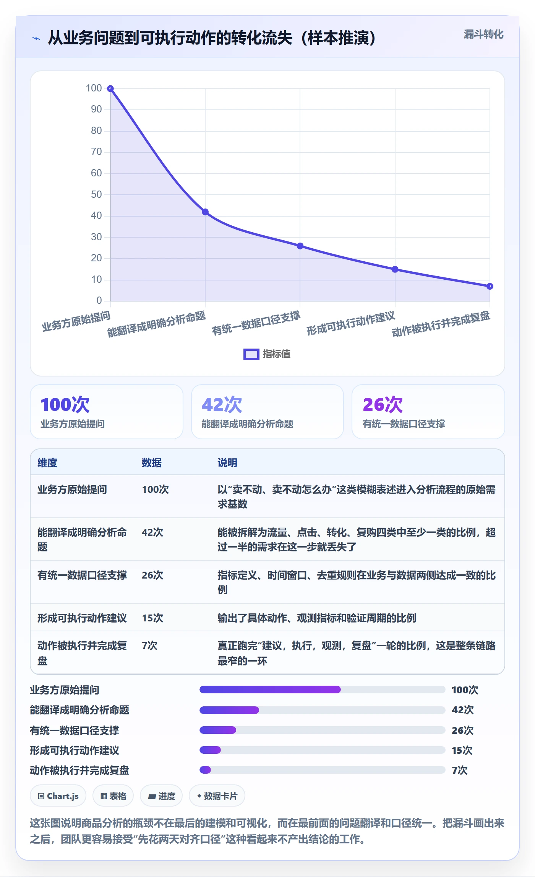The image size is (535, 877).
Task: Click the 指标值 legend label text
Action: point(277,354)
